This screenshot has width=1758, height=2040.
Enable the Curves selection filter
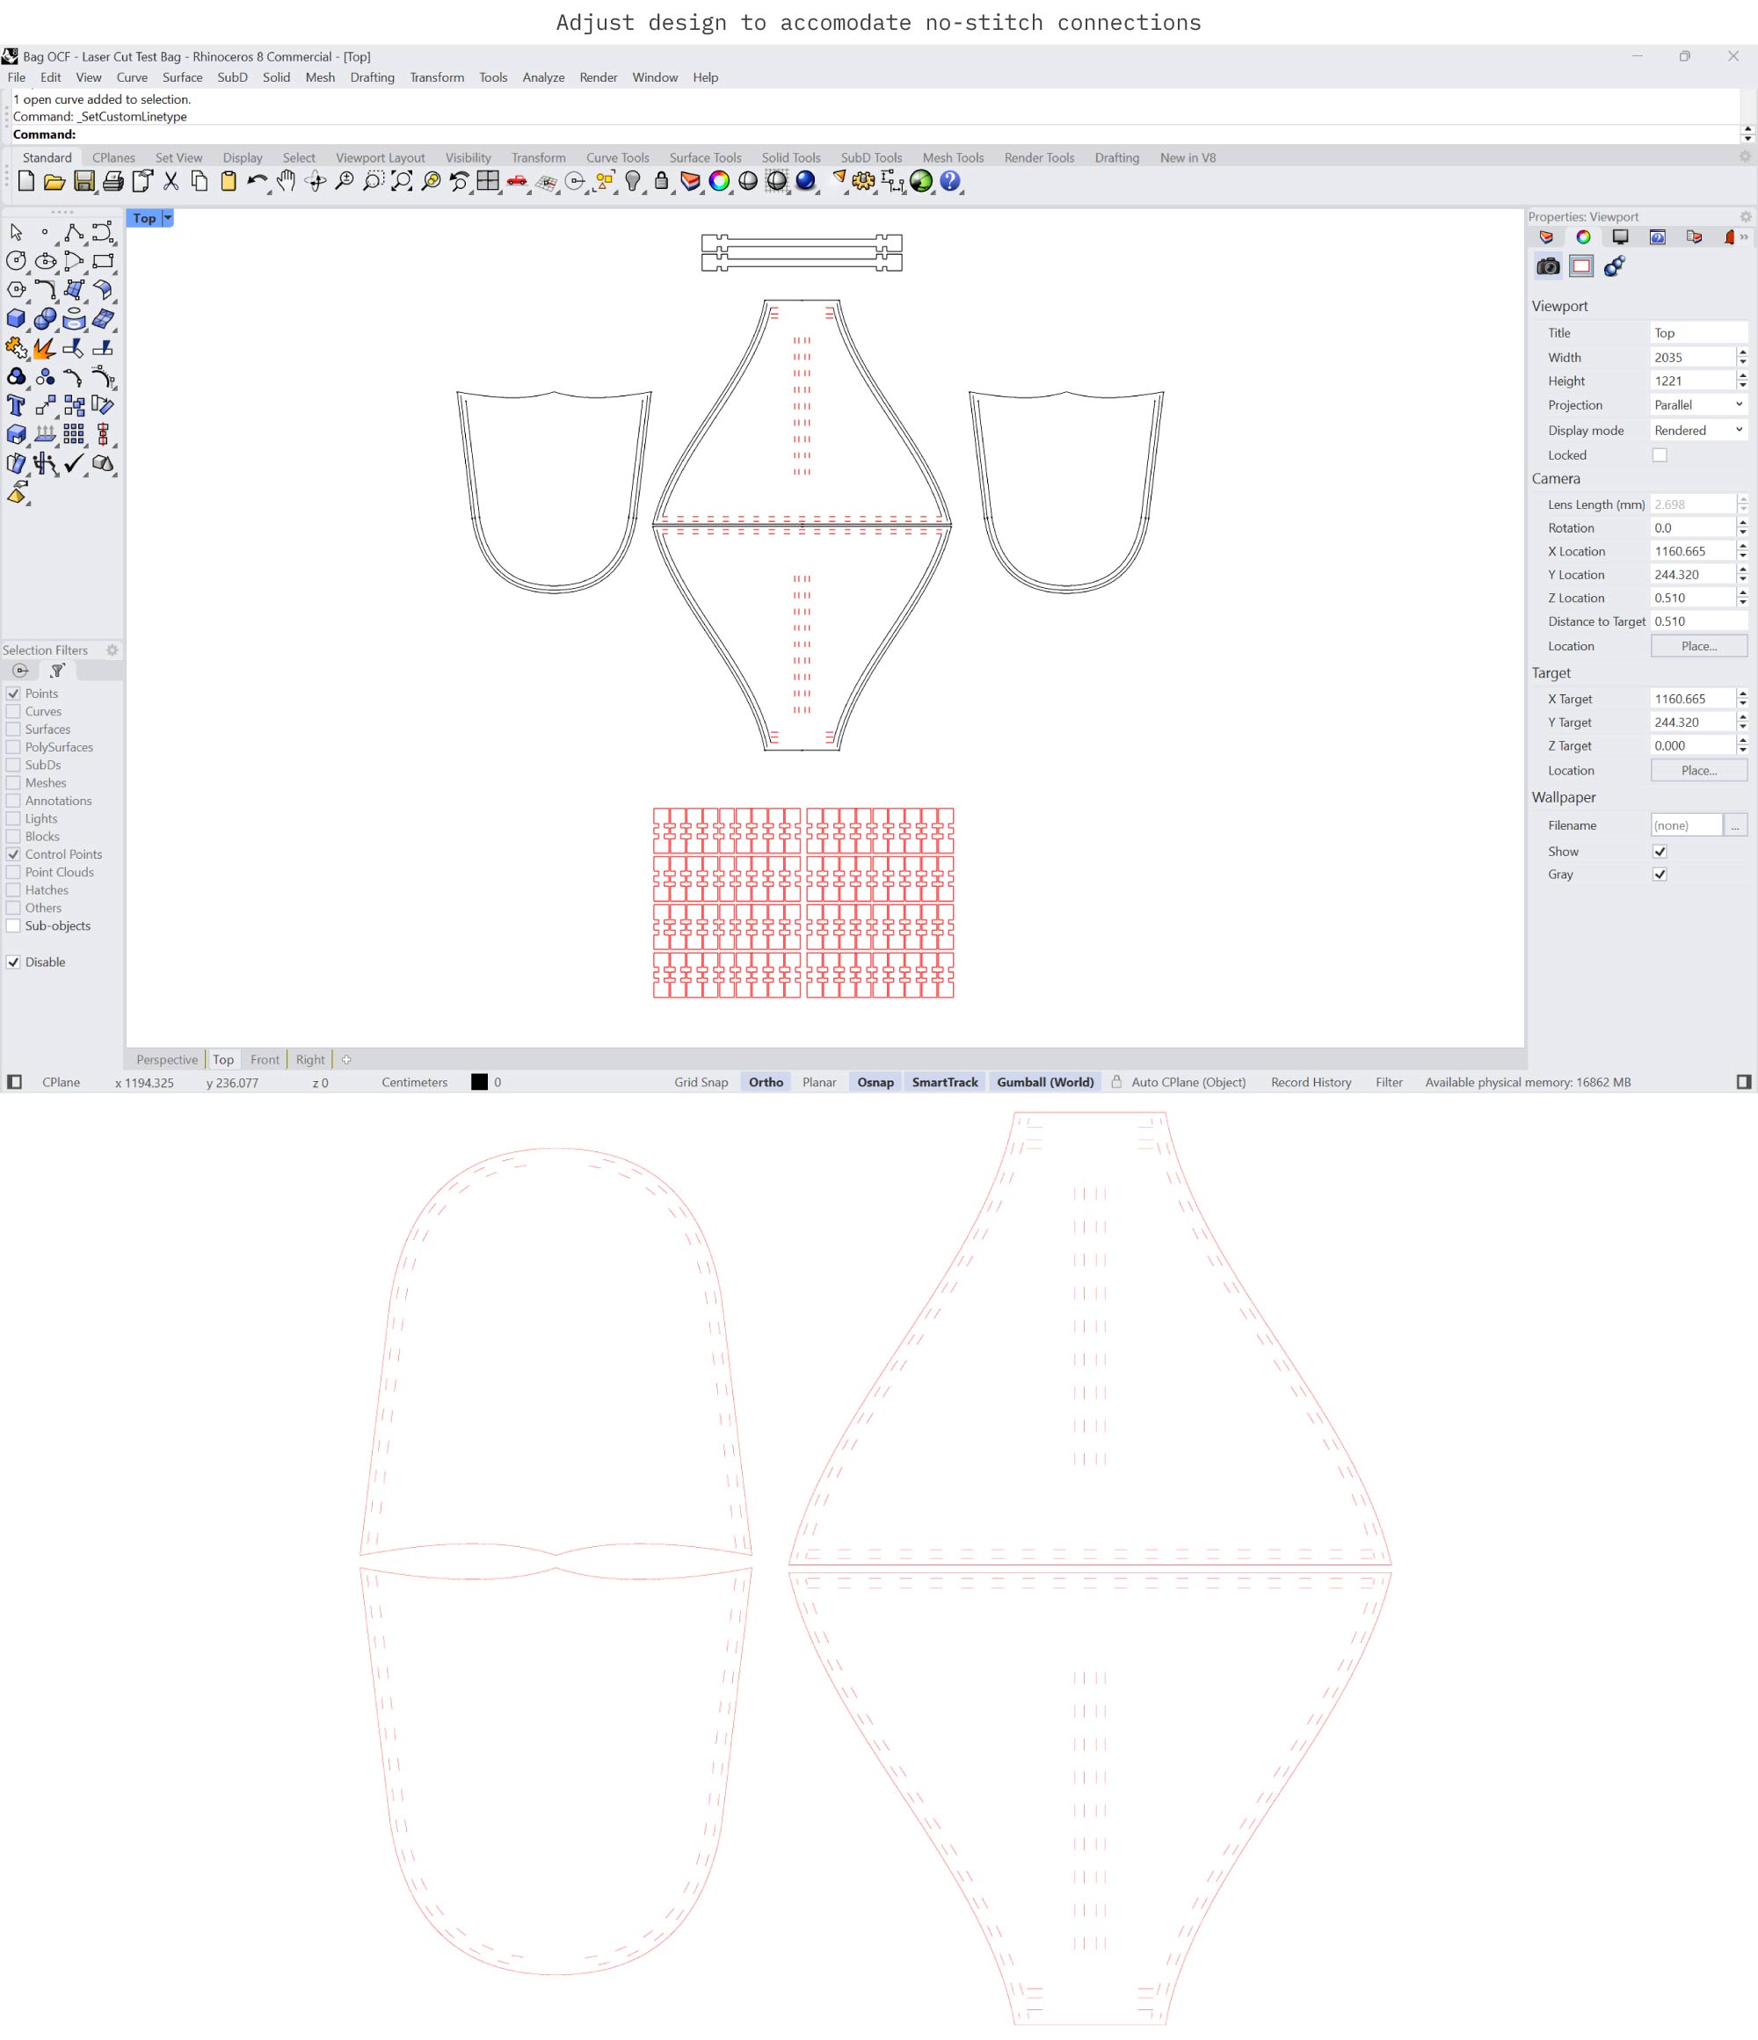click(x=14, y=711)
